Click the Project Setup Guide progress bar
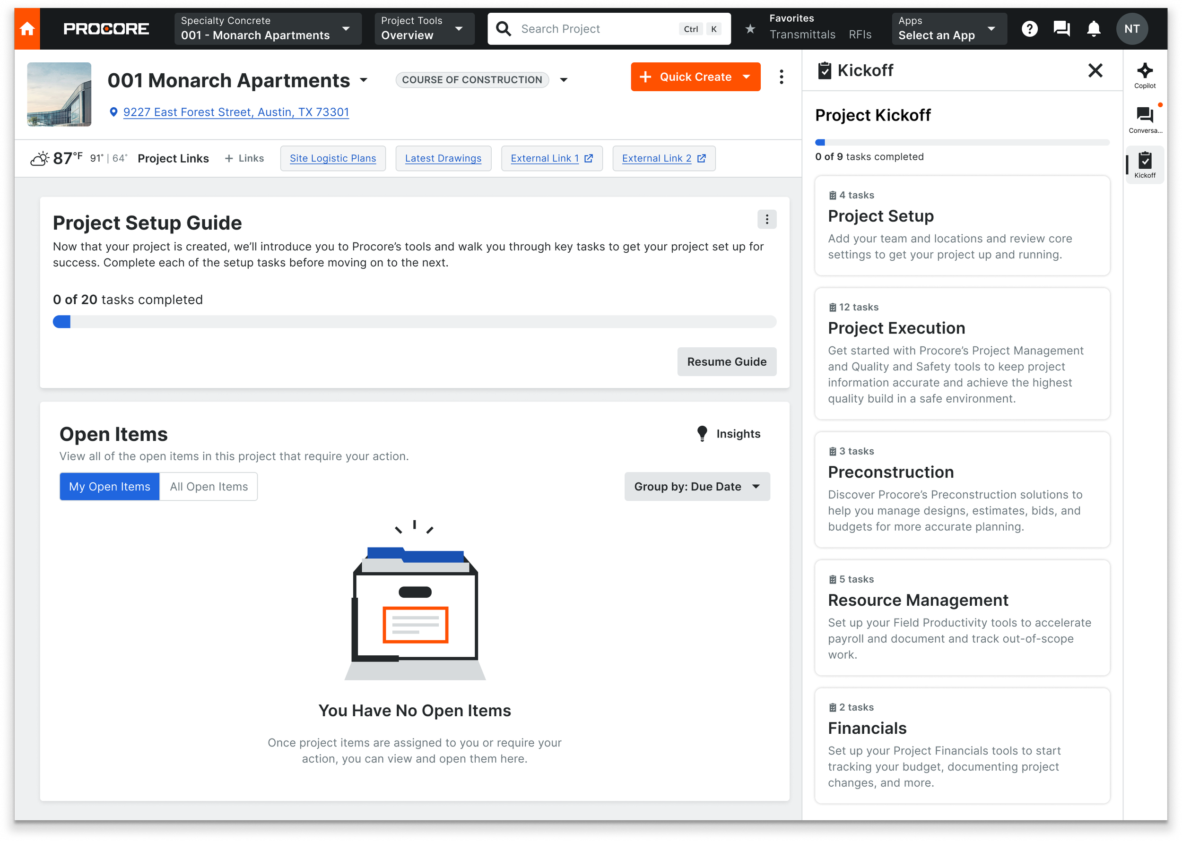1182x841 pixels. tap(414, 322)
